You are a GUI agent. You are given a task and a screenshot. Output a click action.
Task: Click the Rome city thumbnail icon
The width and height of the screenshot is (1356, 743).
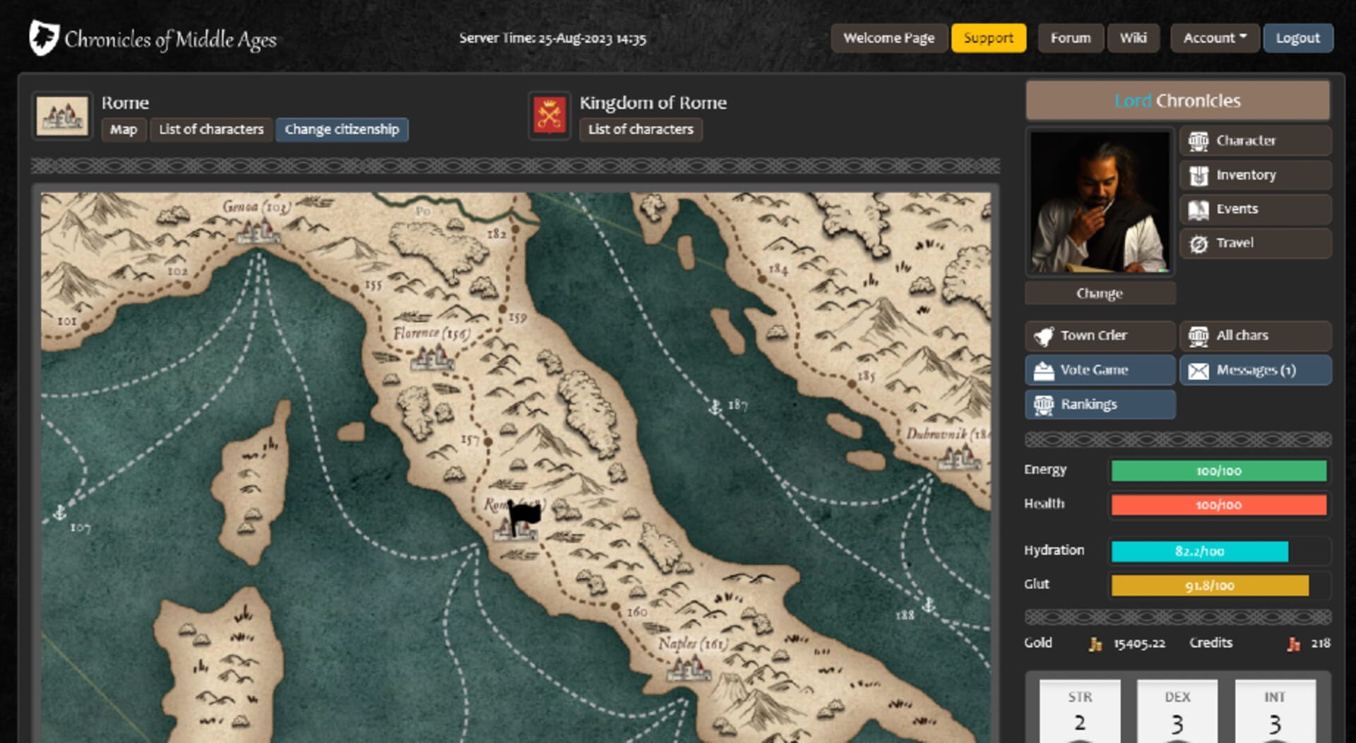coord(62,117)
